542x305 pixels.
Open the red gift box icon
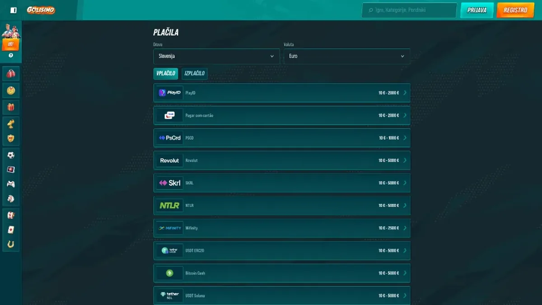click(11, 107)
